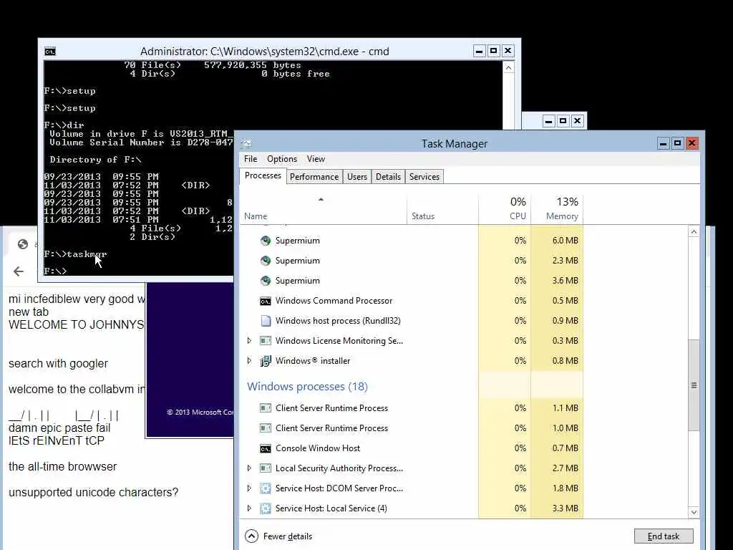Minimize the untitled window behind Task Manager
The width and height of the screenshot is (733, 550).
[548, 121]
